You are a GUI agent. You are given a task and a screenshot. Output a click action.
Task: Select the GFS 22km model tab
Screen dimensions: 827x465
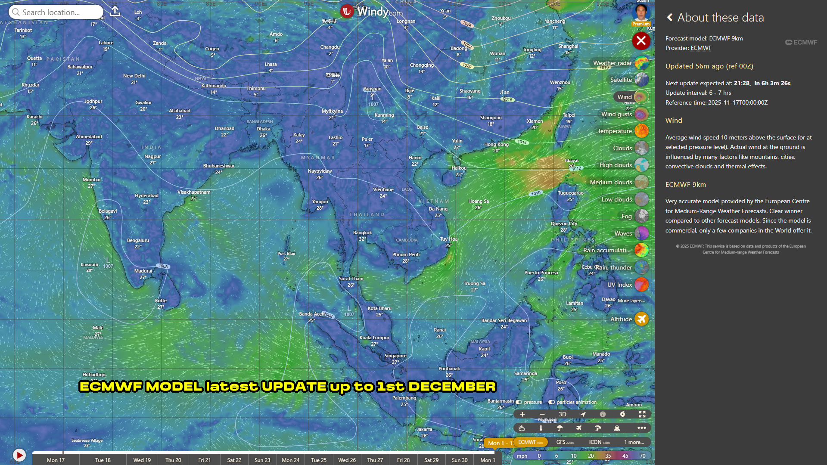pyautogui.click(x=565, y=442)
